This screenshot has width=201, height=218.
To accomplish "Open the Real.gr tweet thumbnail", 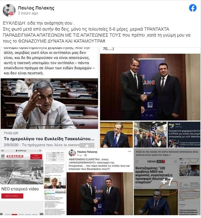I will click(184, 135).
